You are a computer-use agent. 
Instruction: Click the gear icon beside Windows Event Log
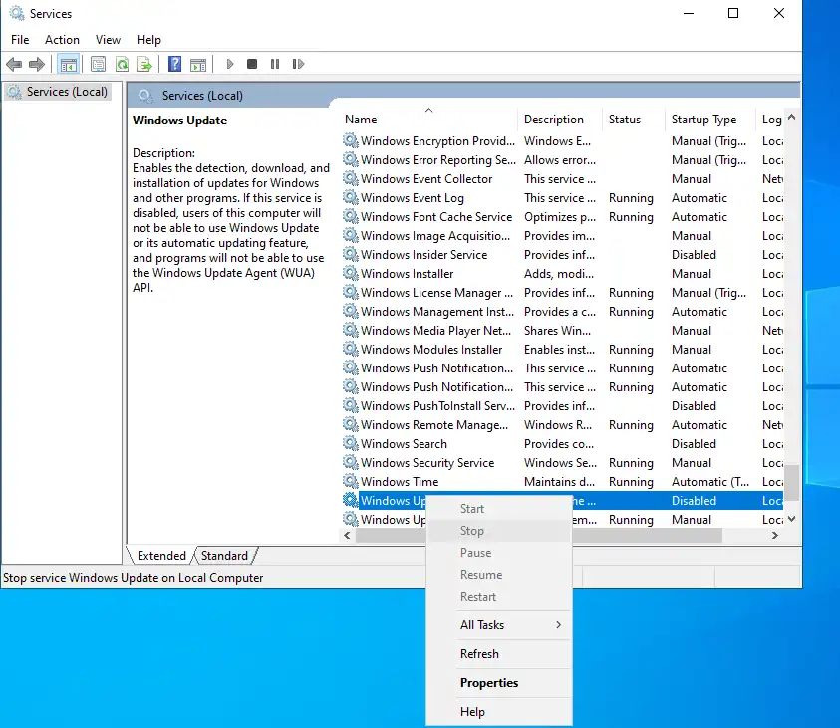pyautogui.click(x=351, y=198)
